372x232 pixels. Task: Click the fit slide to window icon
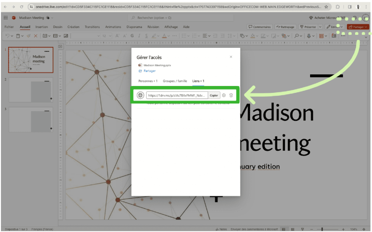(x=364, y=229)
